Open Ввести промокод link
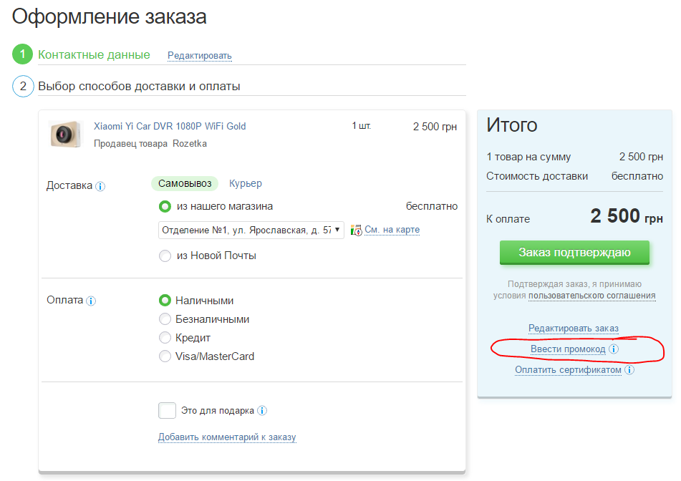This screenshot has width=681, height=481. 568,349
